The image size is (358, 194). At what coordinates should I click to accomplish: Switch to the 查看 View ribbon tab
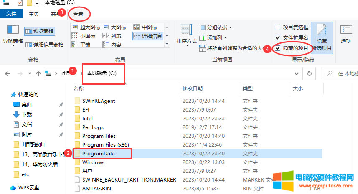click(x=78, y=14)
